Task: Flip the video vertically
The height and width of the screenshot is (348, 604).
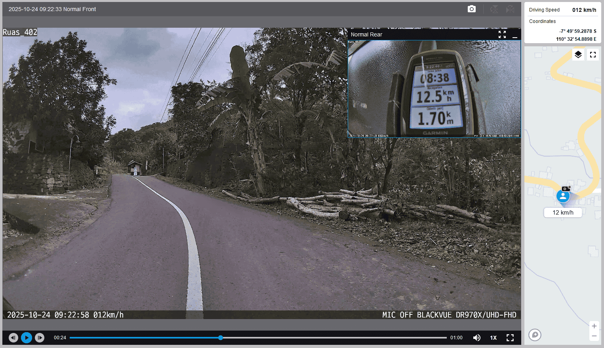Action: tap(494, 9)
